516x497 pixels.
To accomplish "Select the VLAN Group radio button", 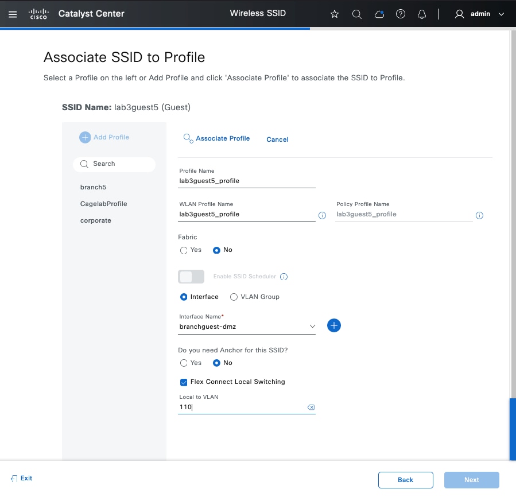I will pos(234,297).
